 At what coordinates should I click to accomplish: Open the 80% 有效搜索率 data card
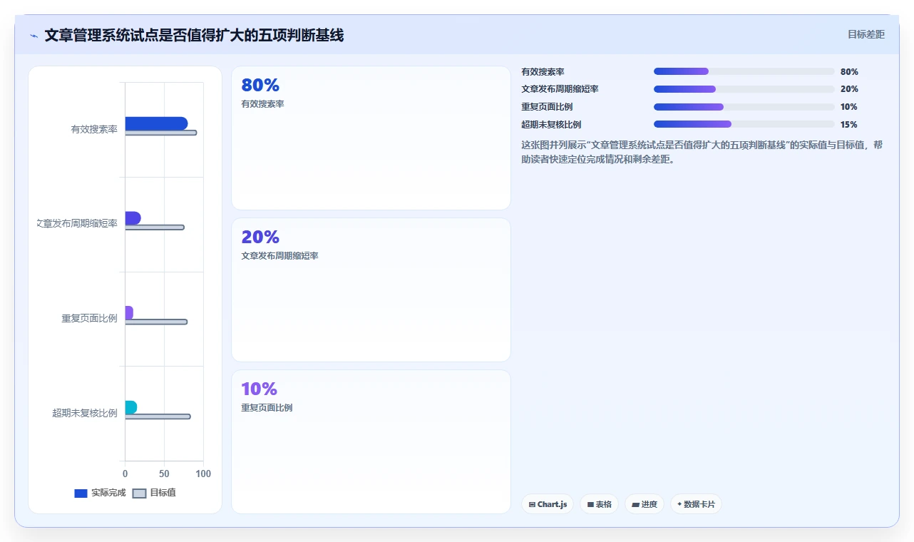[371, 138]
